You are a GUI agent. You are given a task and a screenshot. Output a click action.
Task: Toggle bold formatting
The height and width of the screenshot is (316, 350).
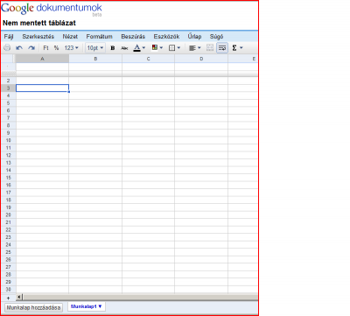tap(113, 48)
